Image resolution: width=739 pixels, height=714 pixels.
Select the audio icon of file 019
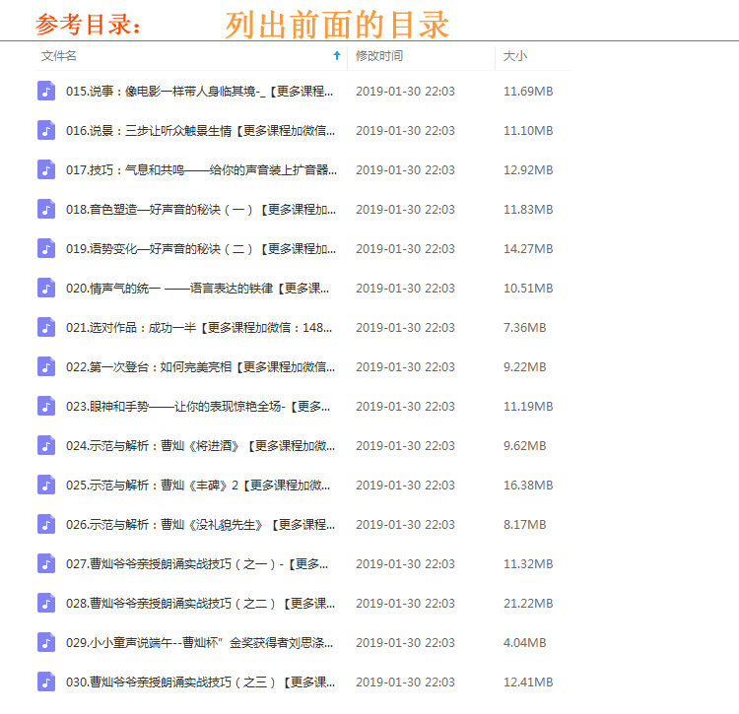46,249
